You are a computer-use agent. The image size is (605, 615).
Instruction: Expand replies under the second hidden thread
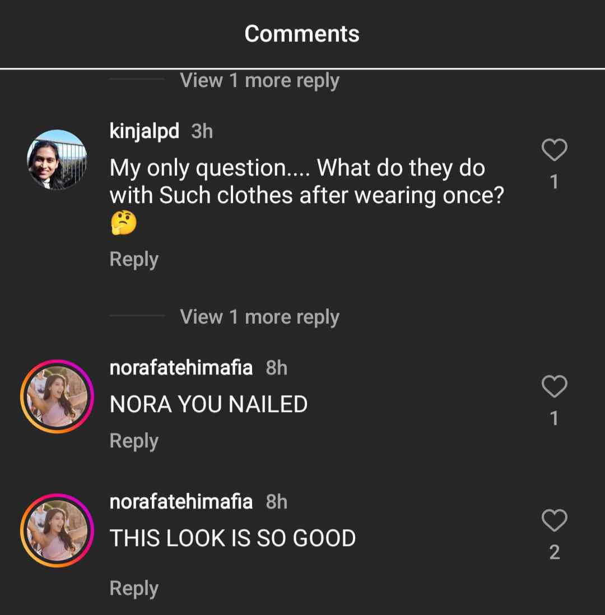tap(259, 317)
